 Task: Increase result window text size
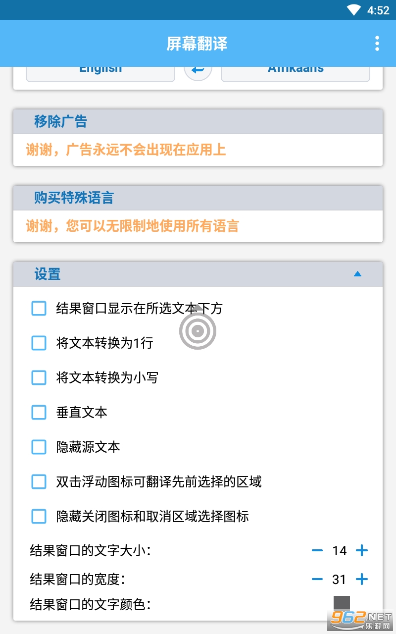362,550
